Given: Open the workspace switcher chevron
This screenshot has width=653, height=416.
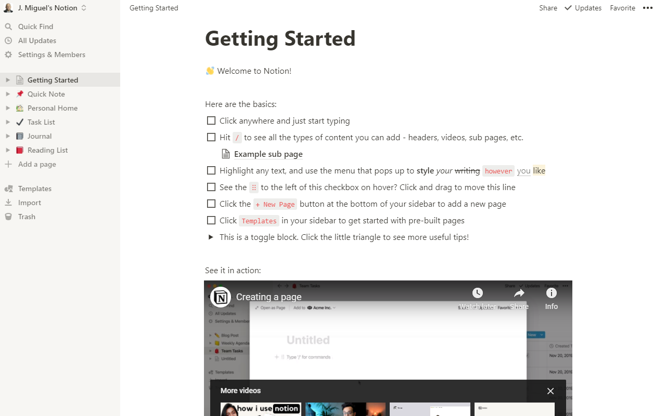Looking at the screenshot, I should tap(84, 8).
